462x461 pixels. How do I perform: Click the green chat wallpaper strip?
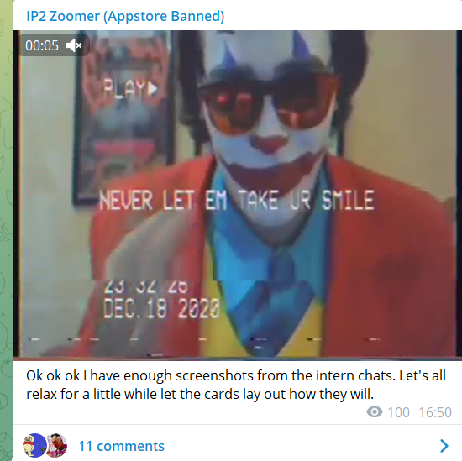[x=6, y=230]
